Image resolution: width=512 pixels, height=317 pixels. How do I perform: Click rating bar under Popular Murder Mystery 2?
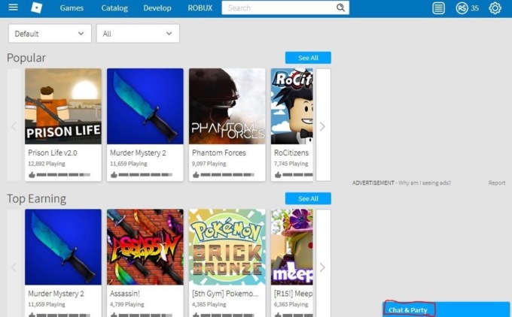(145, 175)
